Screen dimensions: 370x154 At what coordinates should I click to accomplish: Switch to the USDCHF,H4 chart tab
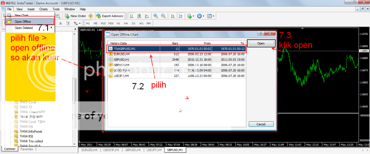pos(112,150)
